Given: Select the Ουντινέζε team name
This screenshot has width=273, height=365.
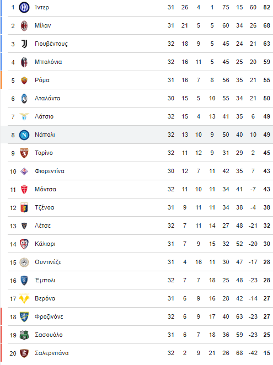Looking at the screenshot, I should pos(48,262).
